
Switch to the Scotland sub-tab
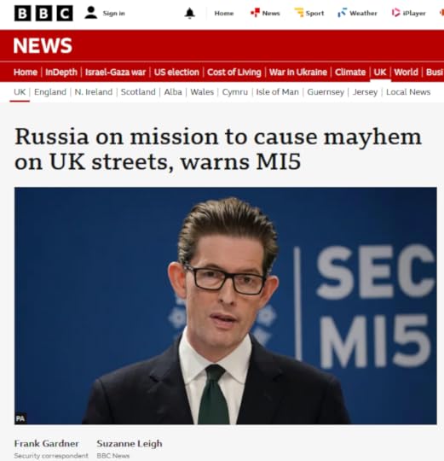pyautogui.click(x=138, y=92)
